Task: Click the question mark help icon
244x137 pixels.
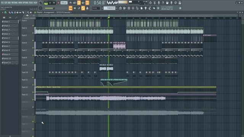Action: pyautogui.click(x=163, y=3)
